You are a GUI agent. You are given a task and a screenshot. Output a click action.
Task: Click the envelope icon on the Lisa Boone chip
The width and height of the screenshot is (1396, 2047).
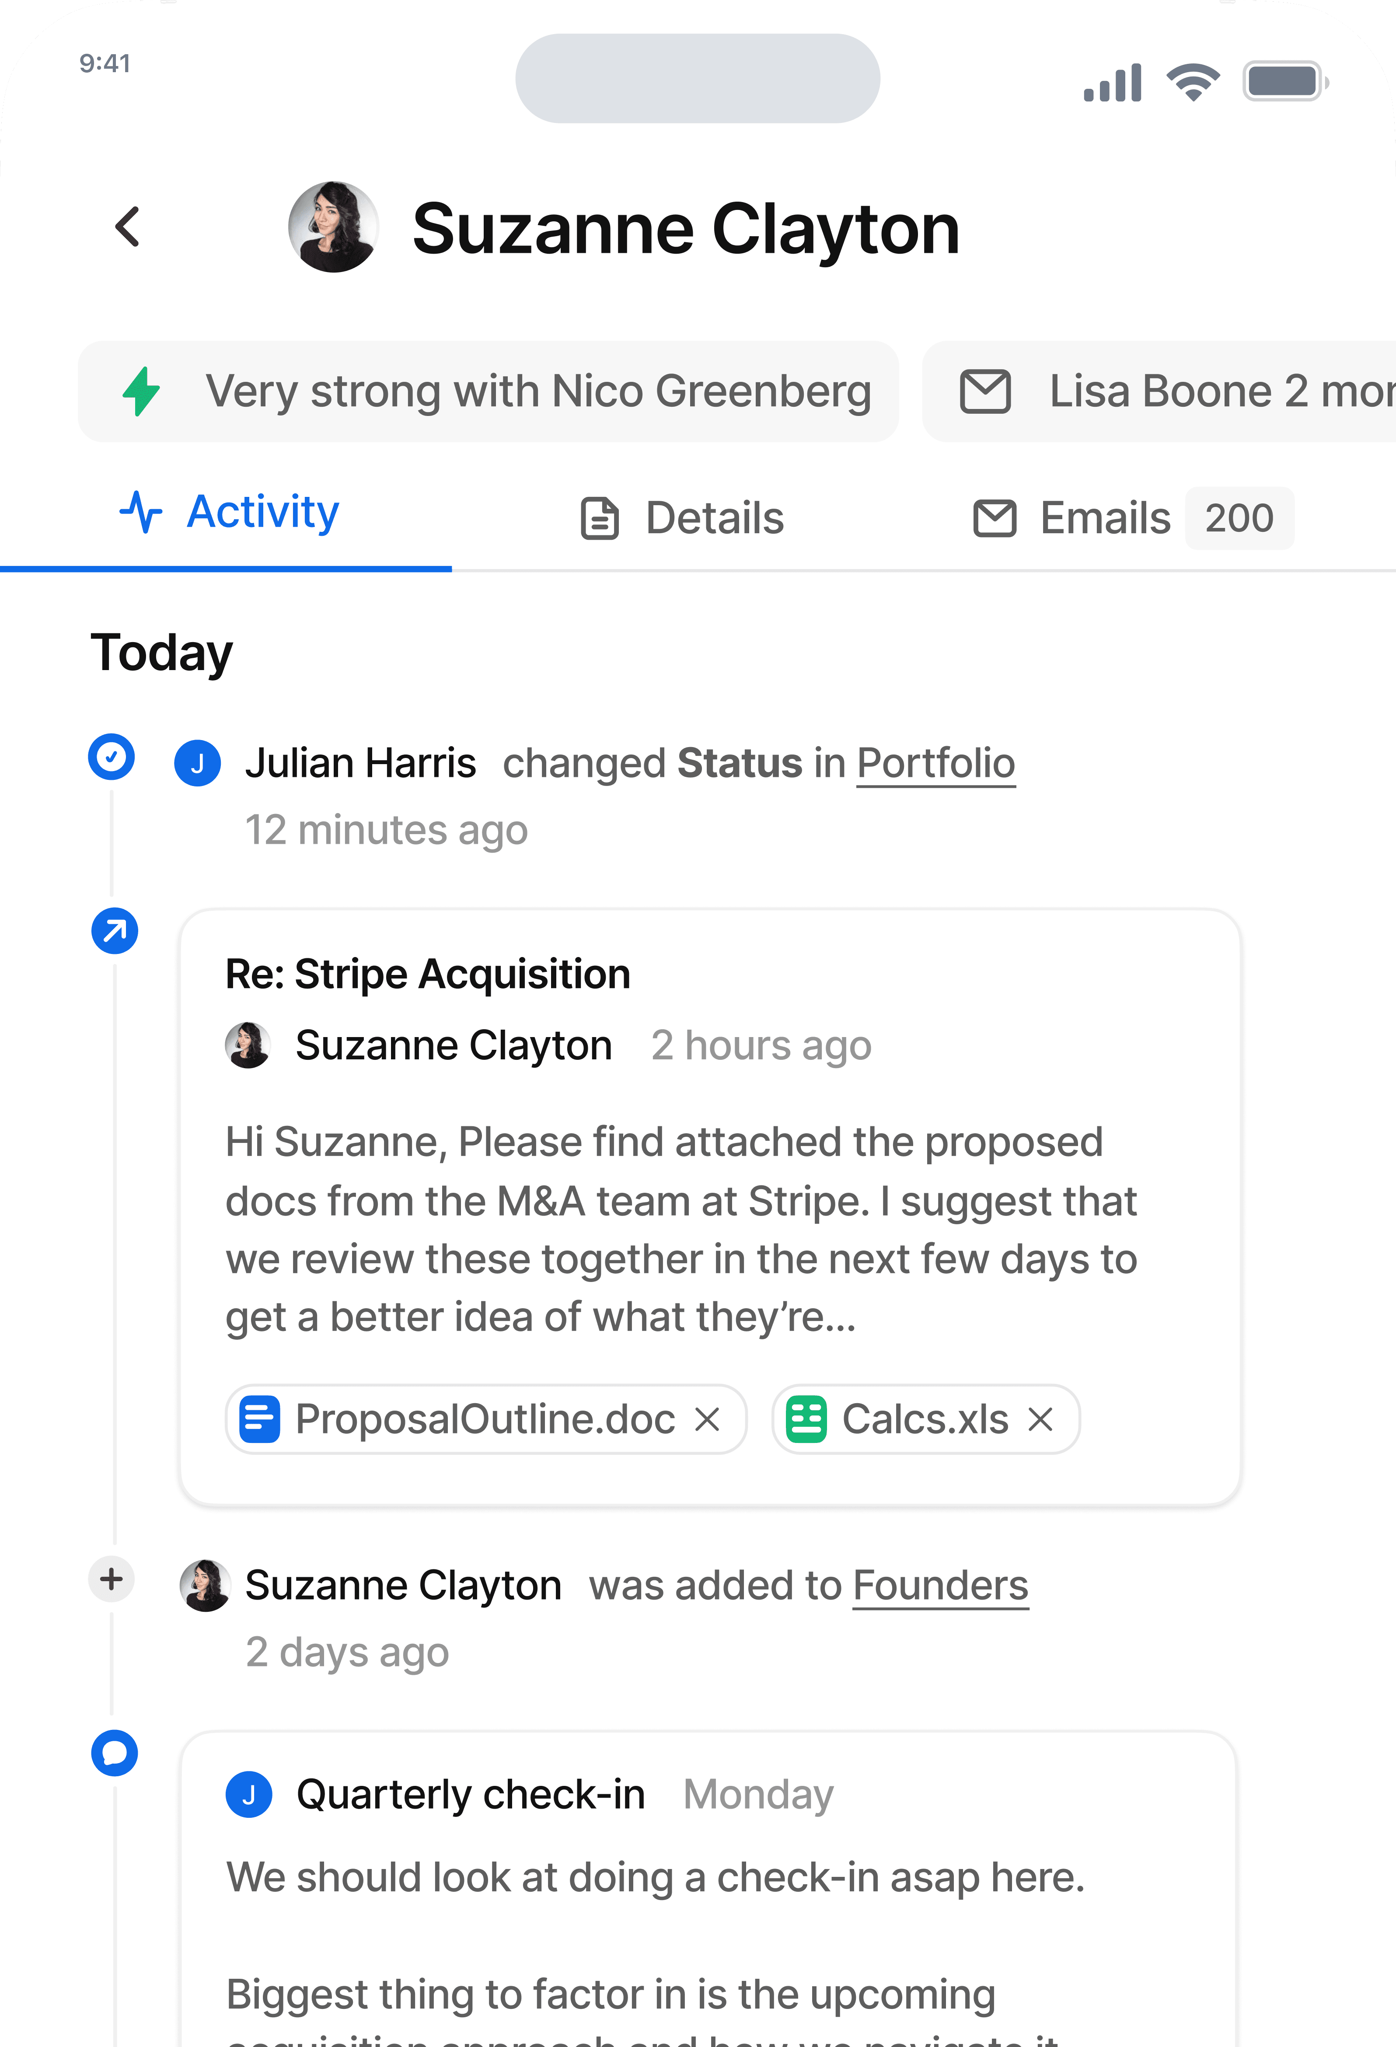click(x=985, y=391)
